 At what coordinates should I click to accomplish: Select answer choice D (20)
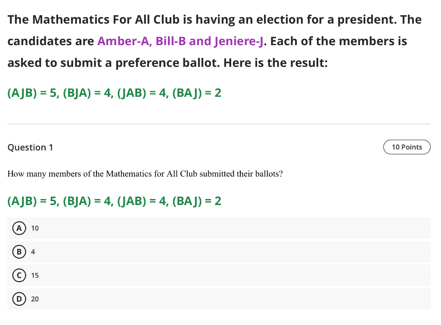point(34,299)
